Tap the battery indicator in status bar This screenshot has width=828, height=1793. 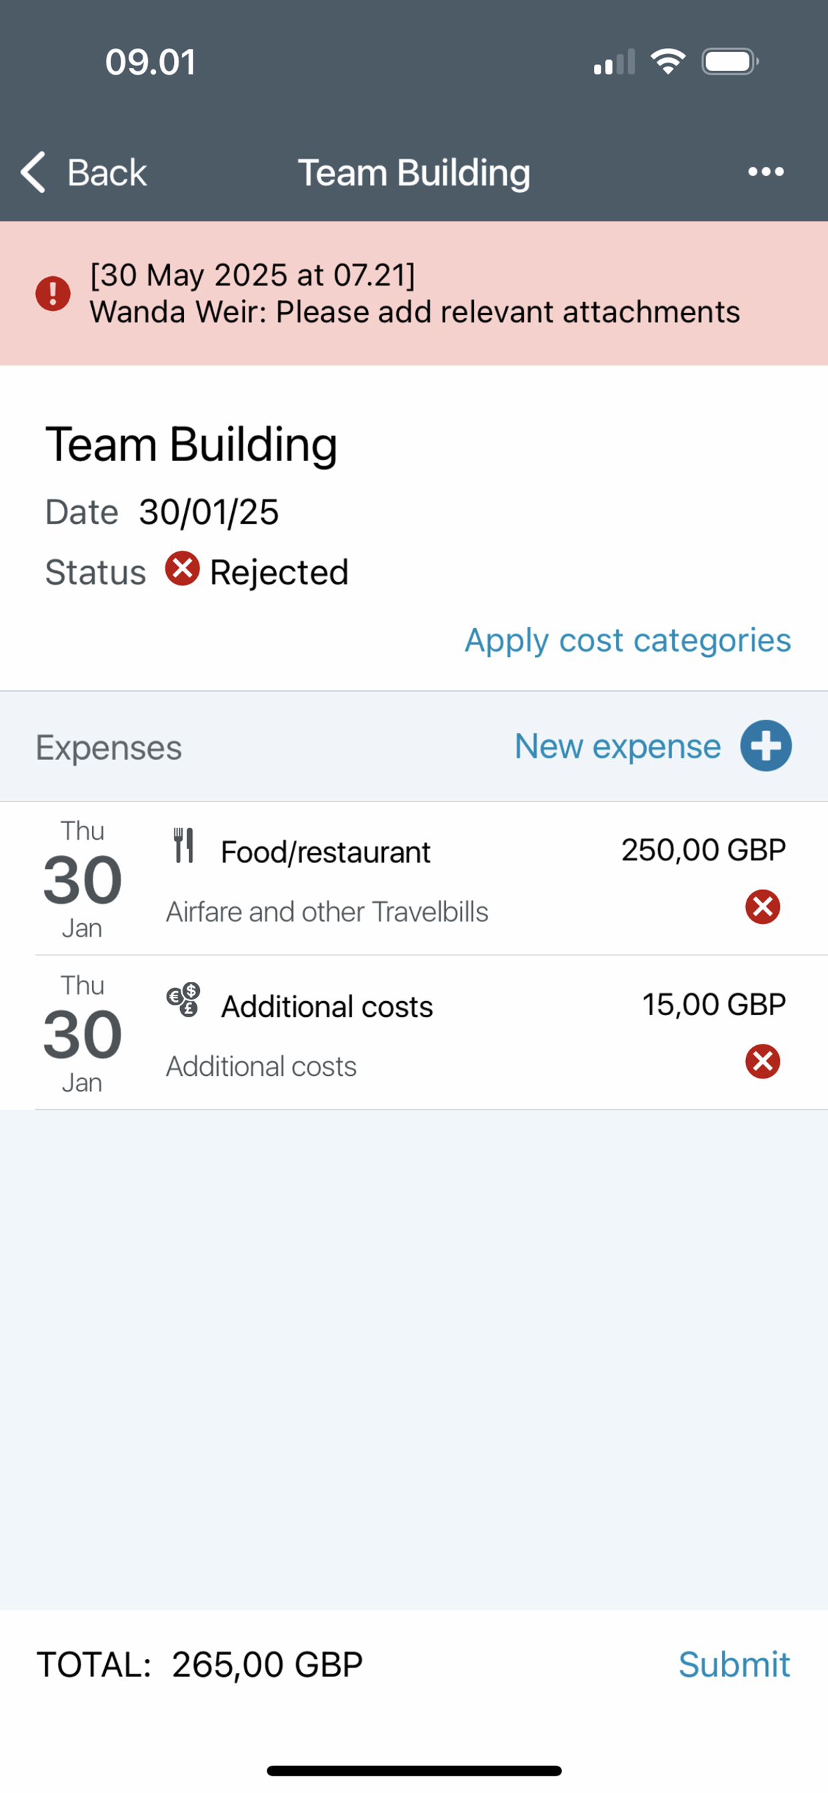pyautogui.click(x=730, y=62)
